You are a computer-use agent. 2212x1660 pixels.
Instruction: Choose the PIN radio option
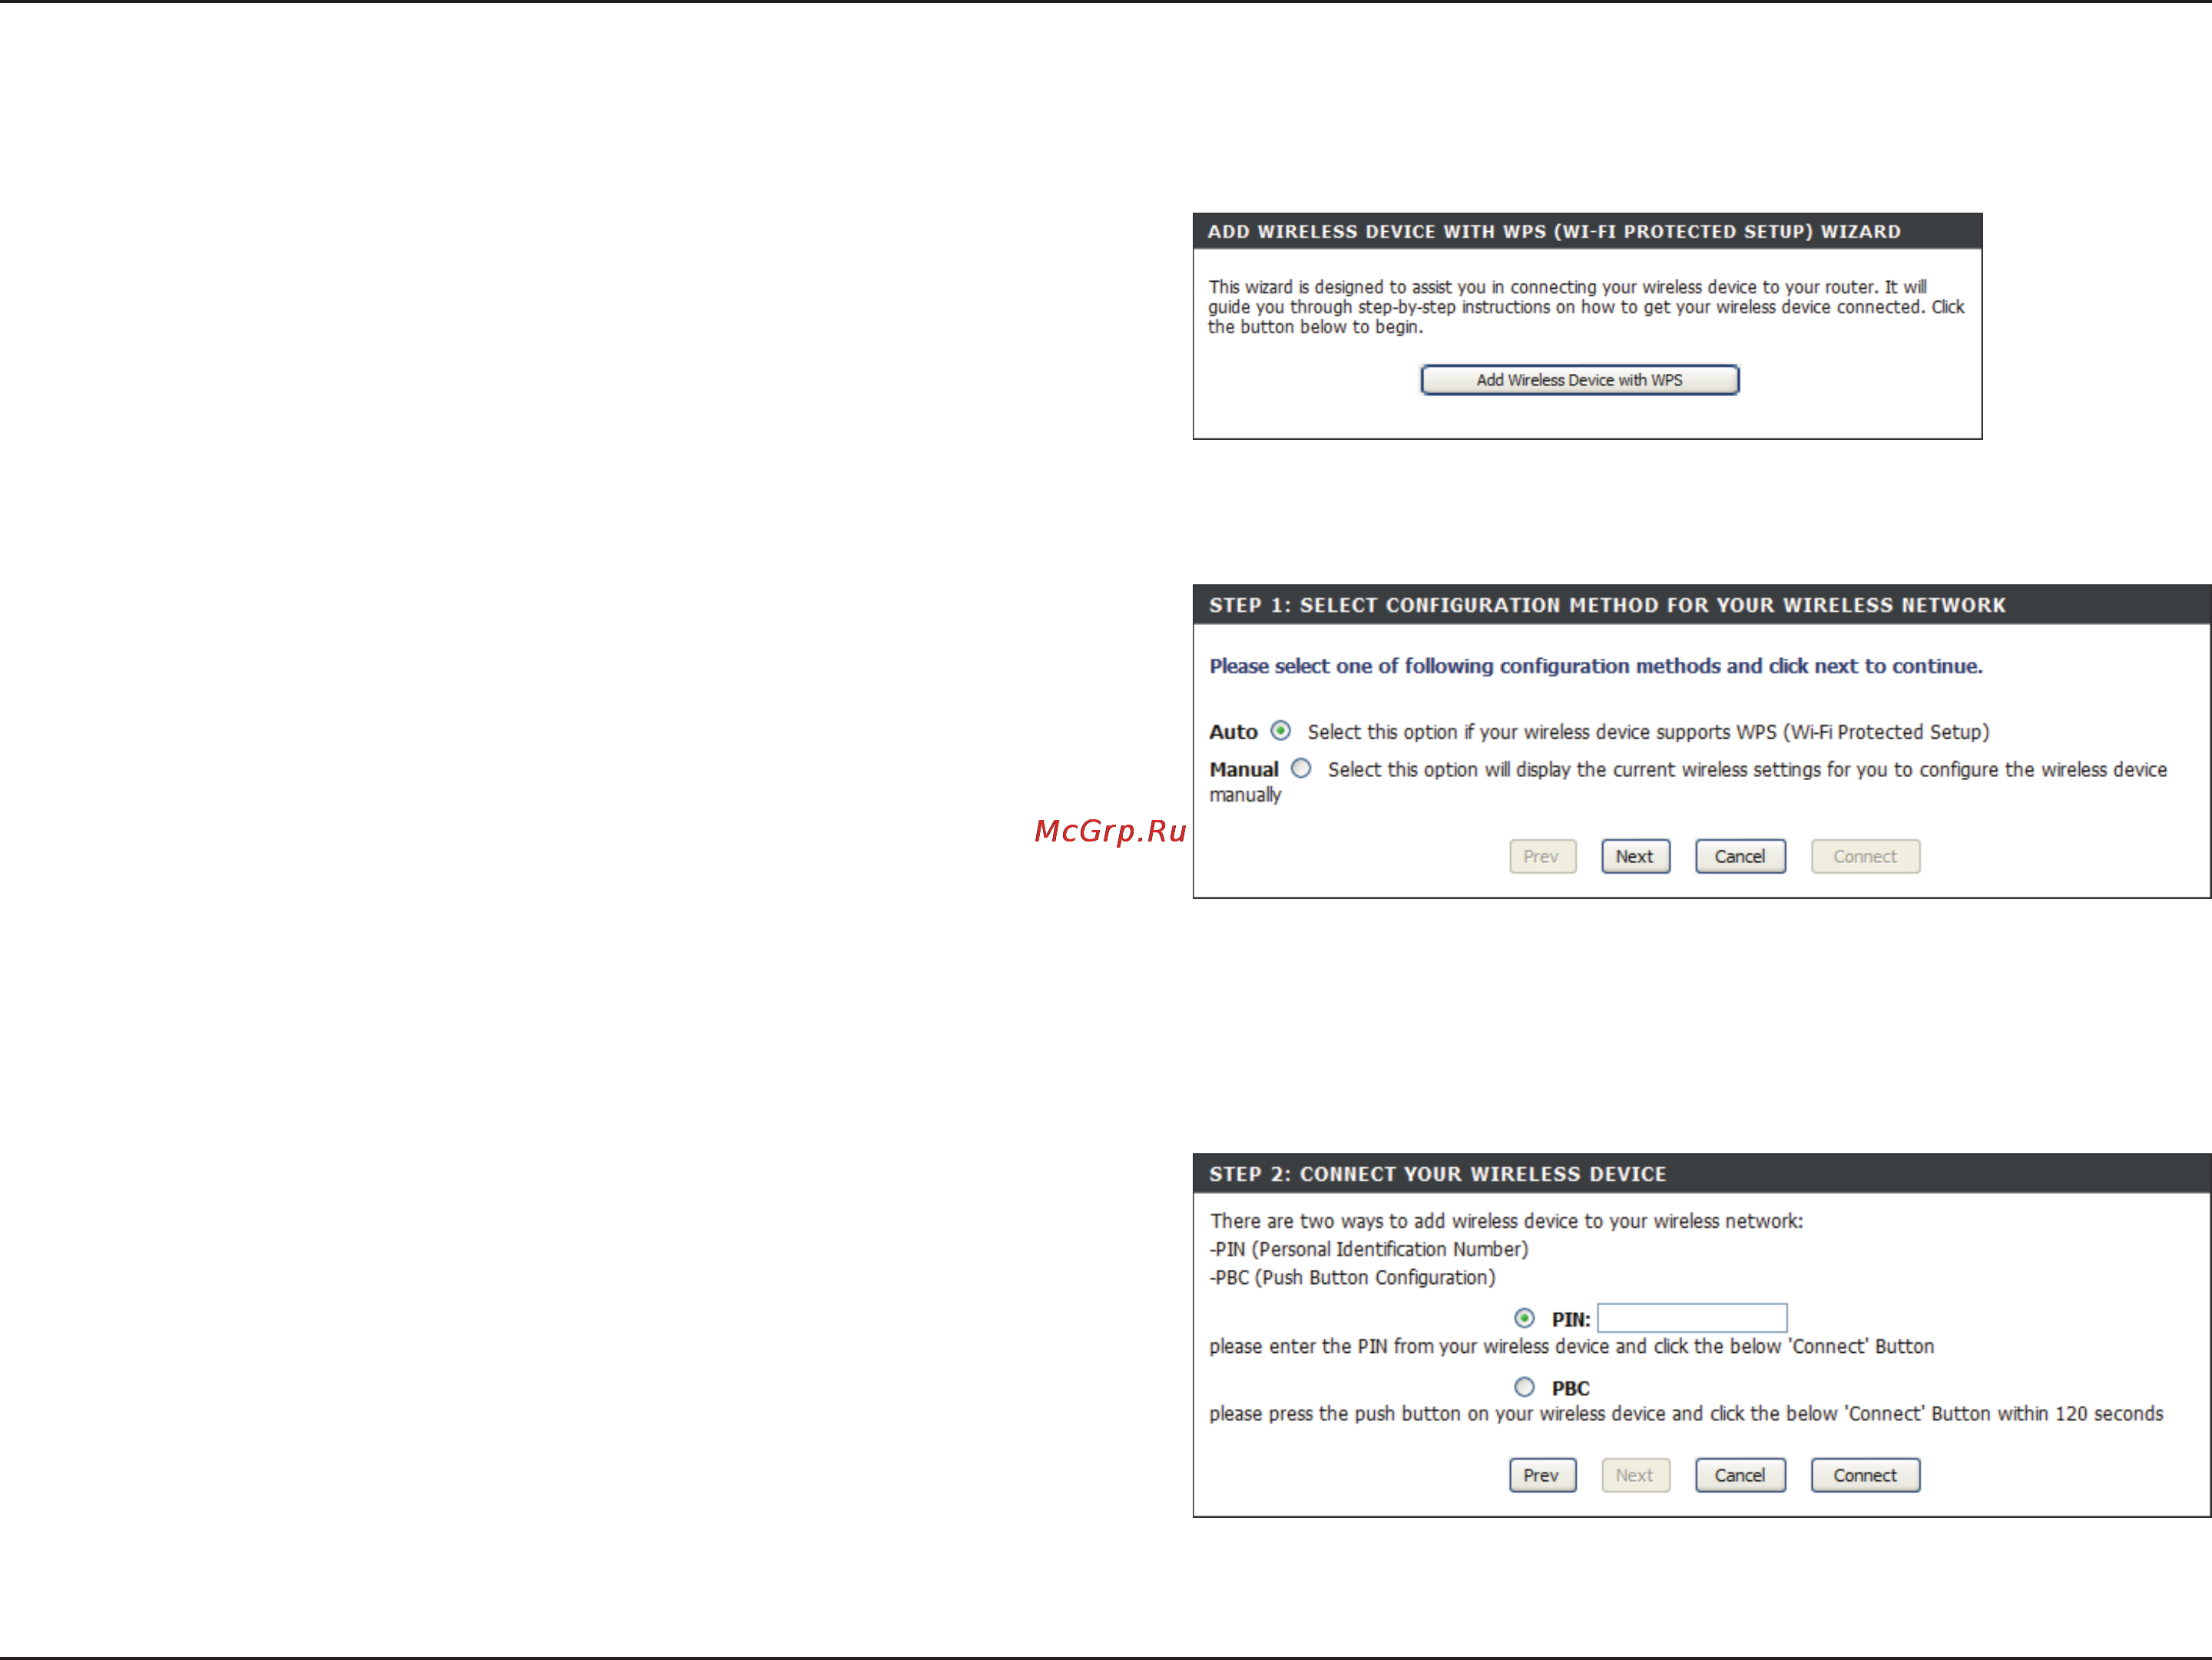click(1524, 1318)
